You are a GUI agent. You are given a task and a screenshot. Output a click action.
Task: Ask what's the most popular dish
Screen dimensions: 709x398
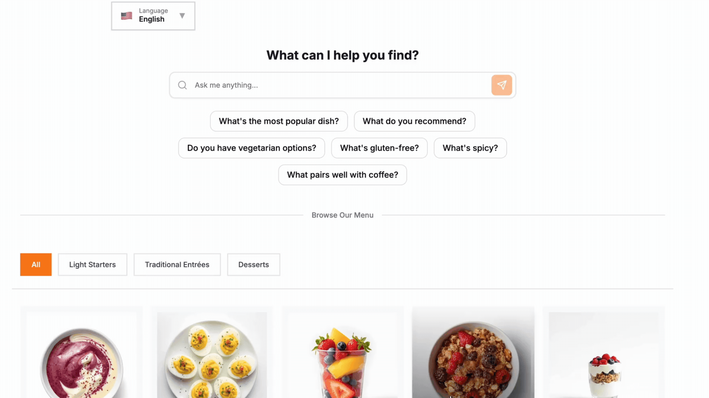click(279, 121)
